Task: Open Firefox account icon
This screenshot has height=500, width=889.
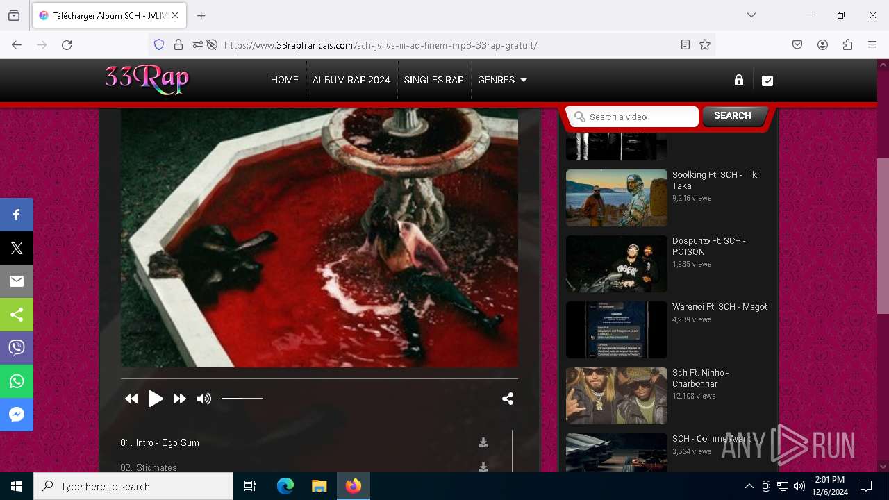Action: pyautogui.click(x=822, y=45)
